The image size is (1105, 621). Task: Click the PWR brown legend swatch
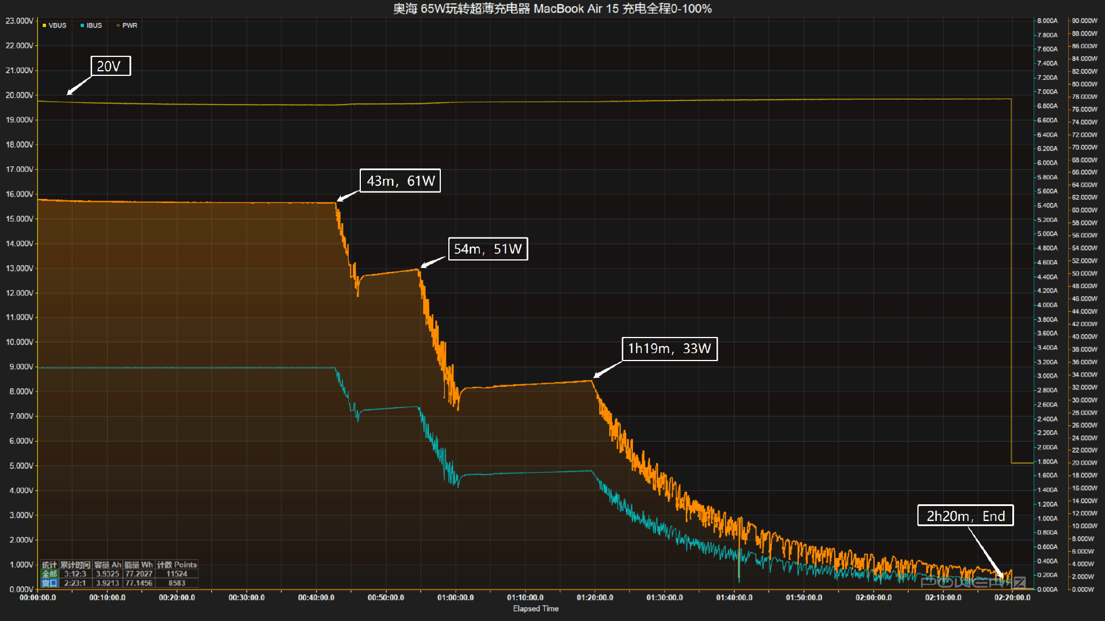tap(118, 25)
